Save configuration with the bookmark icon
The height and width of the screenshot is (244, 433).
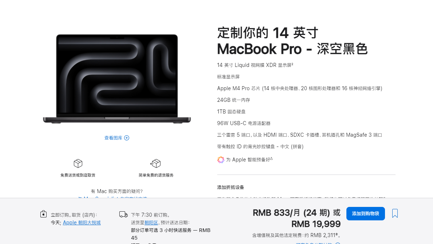tap(395, 213)
